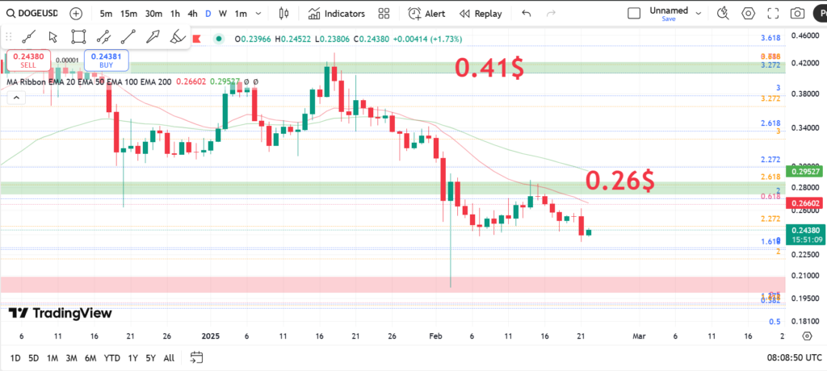
Task: Select the D daily timeframe
Action: pyautogui.click(x=208, y=14)
